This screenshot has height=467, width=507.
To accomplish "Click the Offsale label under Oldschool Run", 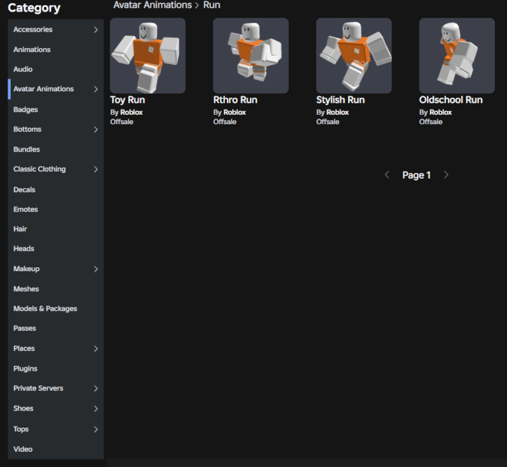I will (x=431, y=122).
